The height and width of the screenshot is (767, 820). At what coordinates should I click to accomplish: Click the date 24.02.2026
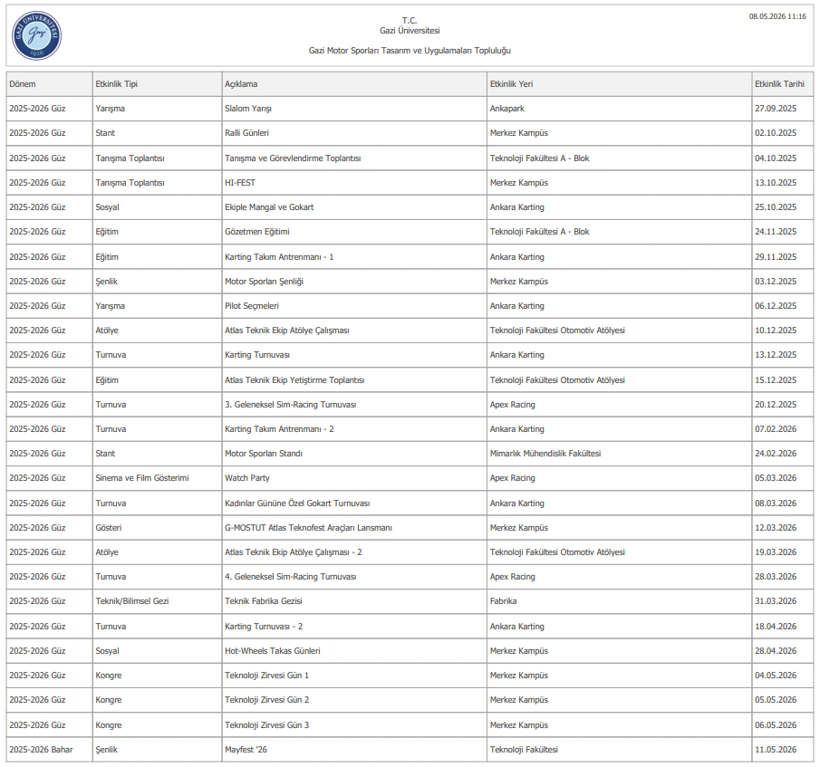tap(776, 454)
